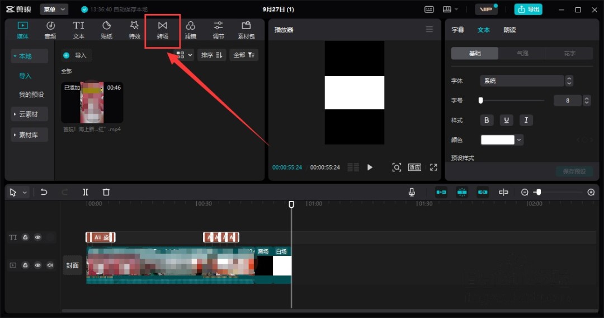
Task: Toggle underline text style
Action: coord(506,120)
